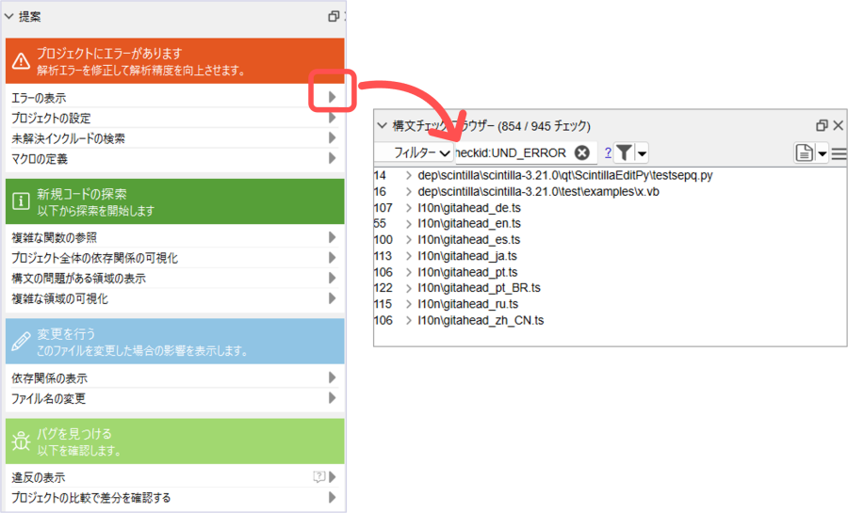This screenshot has width=848, height=513.
Task: Expand l10n\gitahead_de.ts row
Action: (x=409, y=208)
